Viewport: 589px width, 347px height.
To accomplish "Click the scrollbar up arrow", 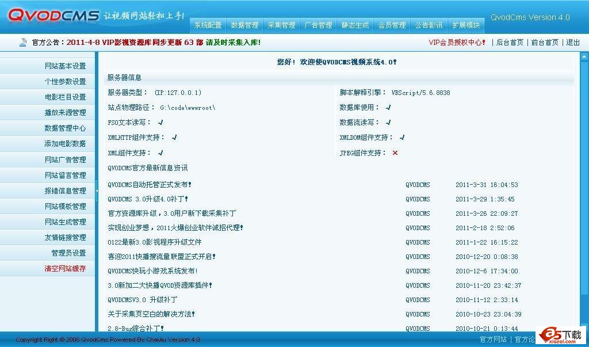I will pyautogui.click(x=584, y=57).
